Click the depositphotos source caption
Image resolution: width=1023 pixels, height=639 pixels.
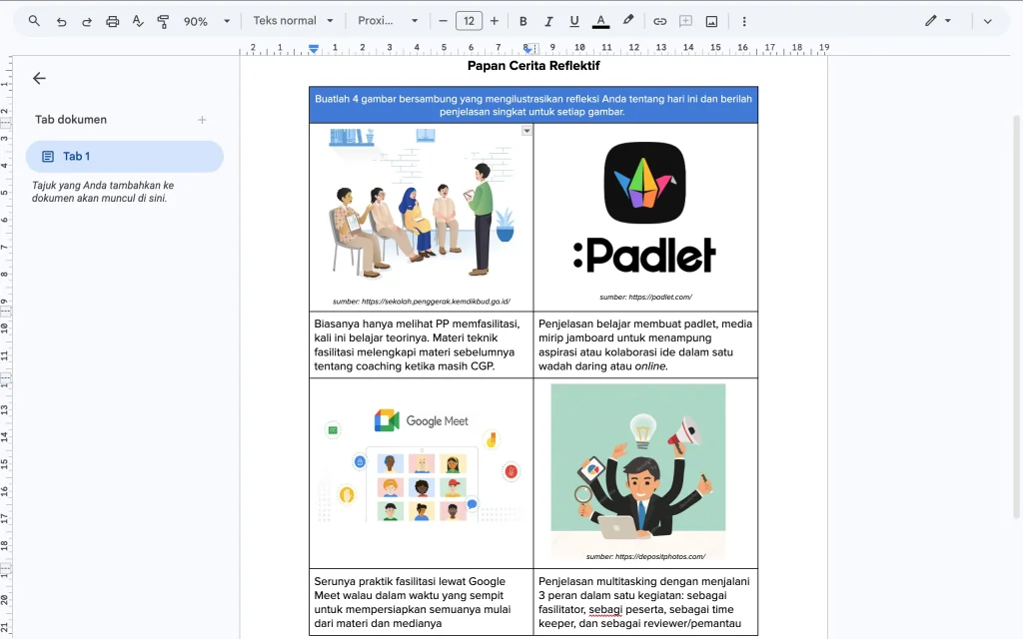(646, 557)
